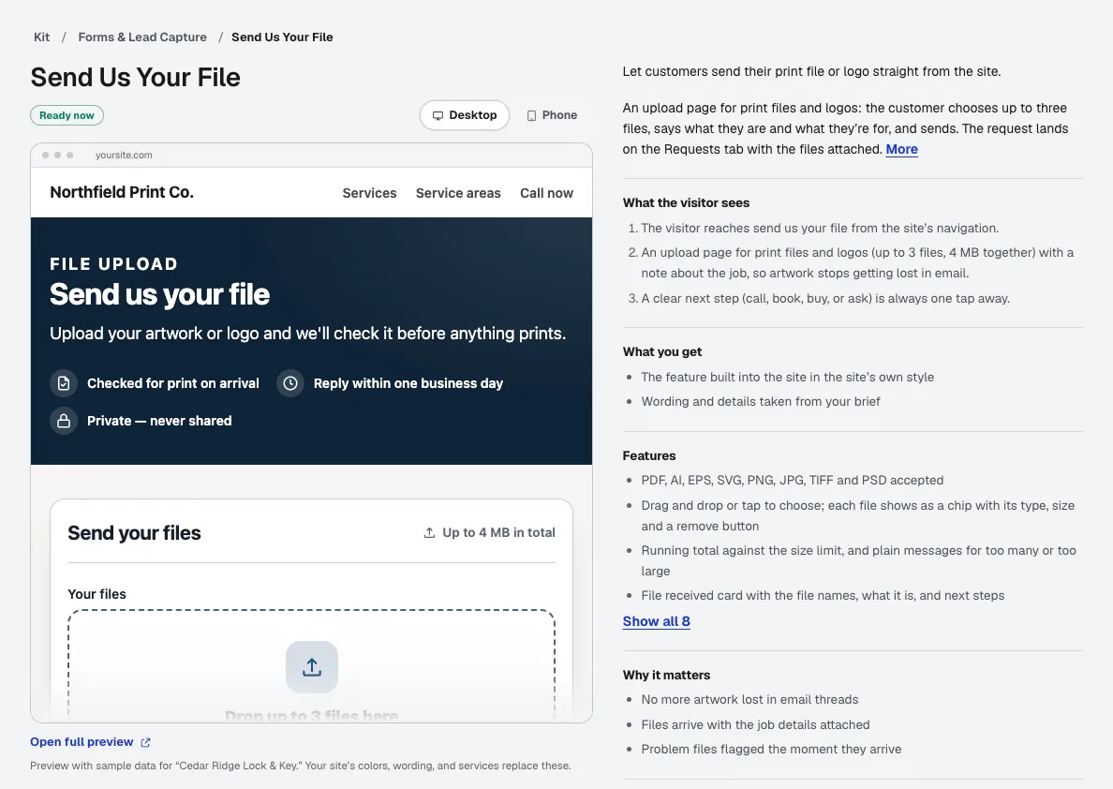Select Call now in the preview navigation
This screenshot has width=1113, height=789.
[x=546, y=193]
